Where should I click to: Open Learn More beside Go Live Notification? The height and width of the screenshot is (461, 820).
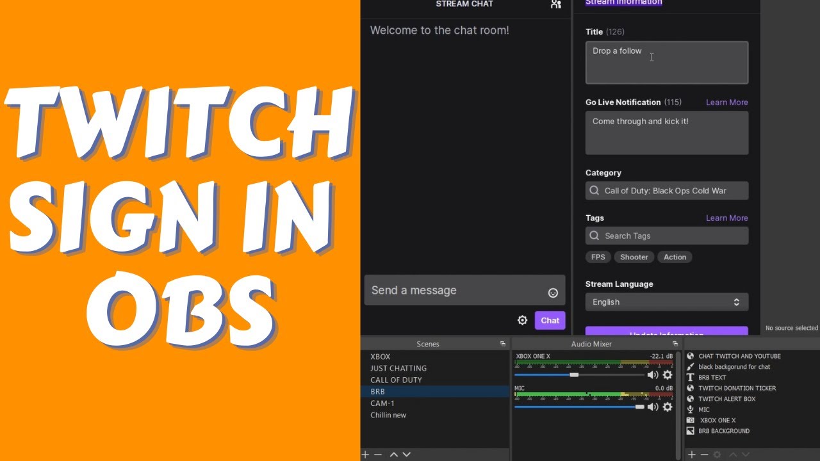point(726,102)
